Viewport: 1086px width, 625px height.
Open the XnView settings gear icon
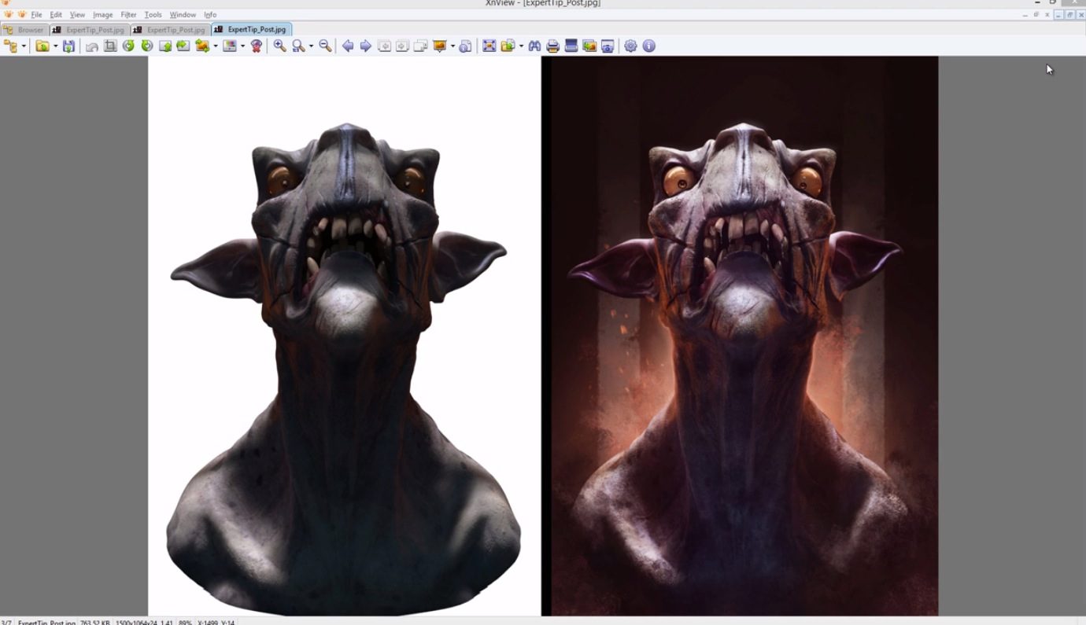point(630,46)
